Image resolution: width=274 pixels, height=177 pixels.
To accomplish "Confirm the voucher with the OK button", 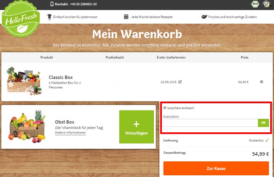I will click(x=263, y=123).
